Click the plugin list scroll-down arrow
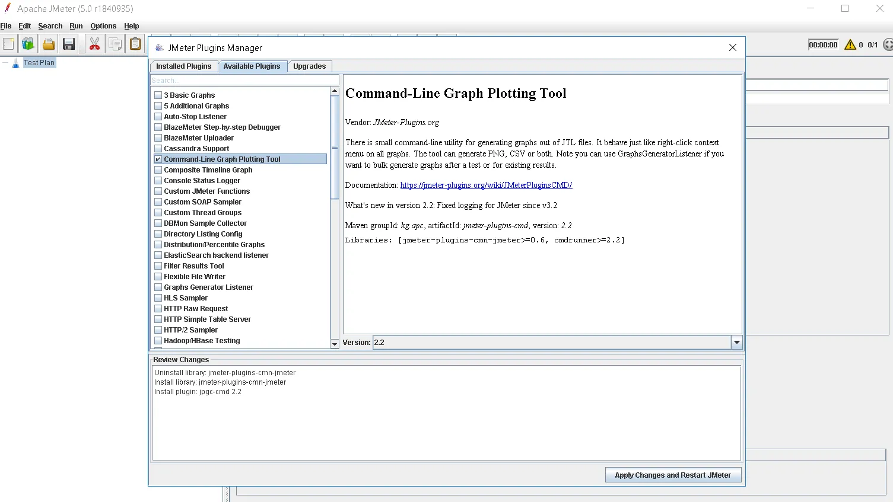 coord(335,344)
